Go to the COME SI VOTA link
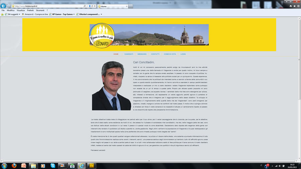 coord(170,54)
